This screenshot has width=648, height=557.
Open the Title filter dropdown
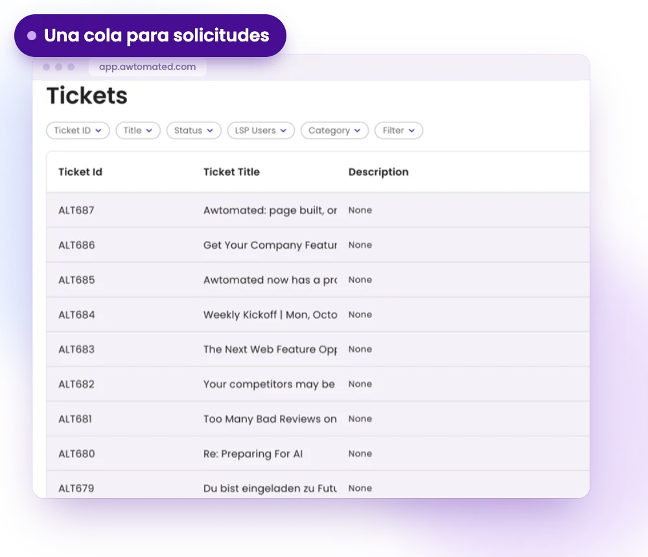point(138,131)
